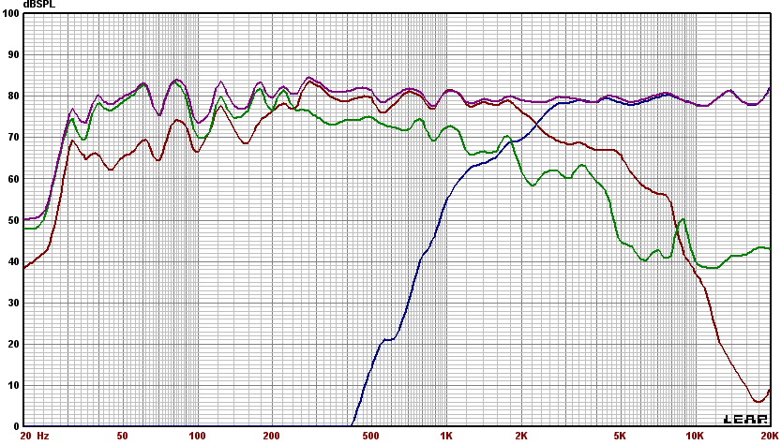781x445 pixels.
Task: Click the 50 label on vertical axis
Action: click(13, 220)
